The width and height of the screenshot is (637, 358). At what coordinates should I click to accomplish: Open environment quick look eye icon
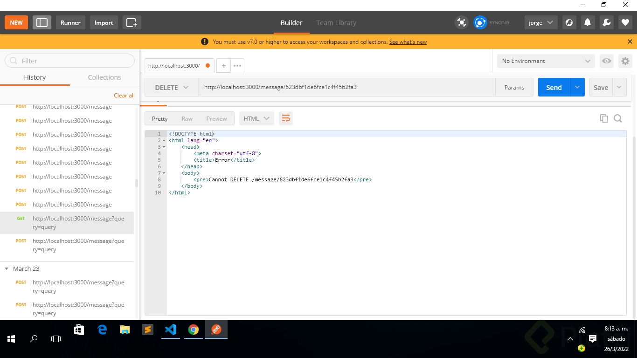[606, 61]
